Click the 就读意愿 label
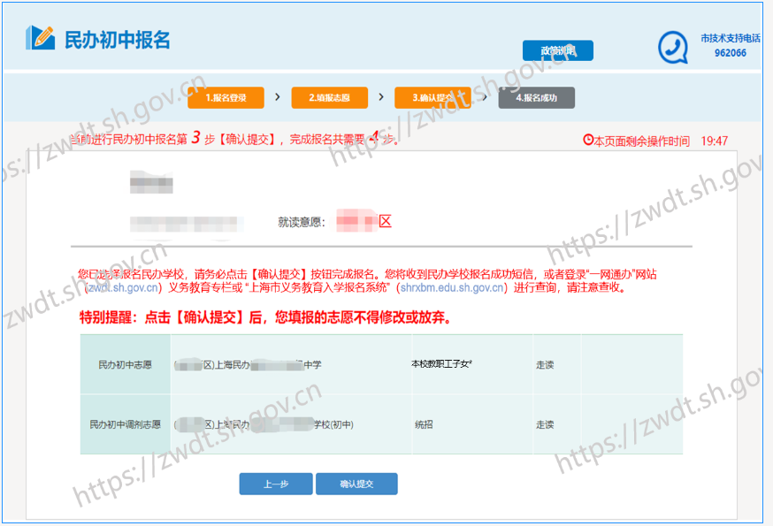Image resolution: width=773 pixels, height=526 pixels. tap(302, 222)
